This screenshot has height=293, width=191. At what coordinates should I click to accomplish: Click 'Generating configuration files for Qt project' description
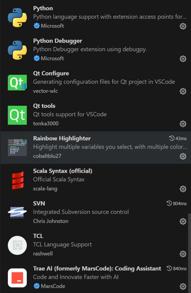[104, 82]
